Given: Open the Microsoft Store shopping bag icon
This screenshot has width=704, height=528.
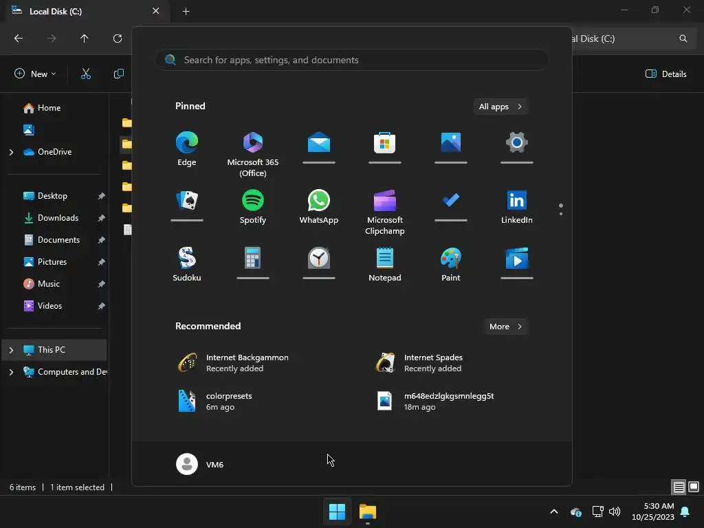Looking at the screenshot, I should (385, 143).
